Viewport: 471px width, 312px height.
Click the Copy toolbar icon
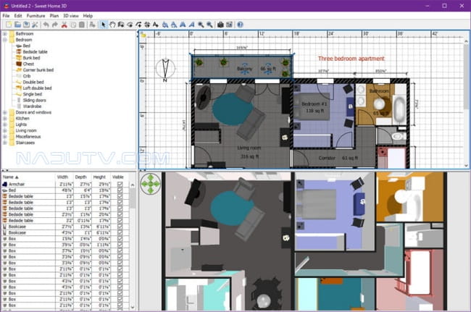pos(73,25)
